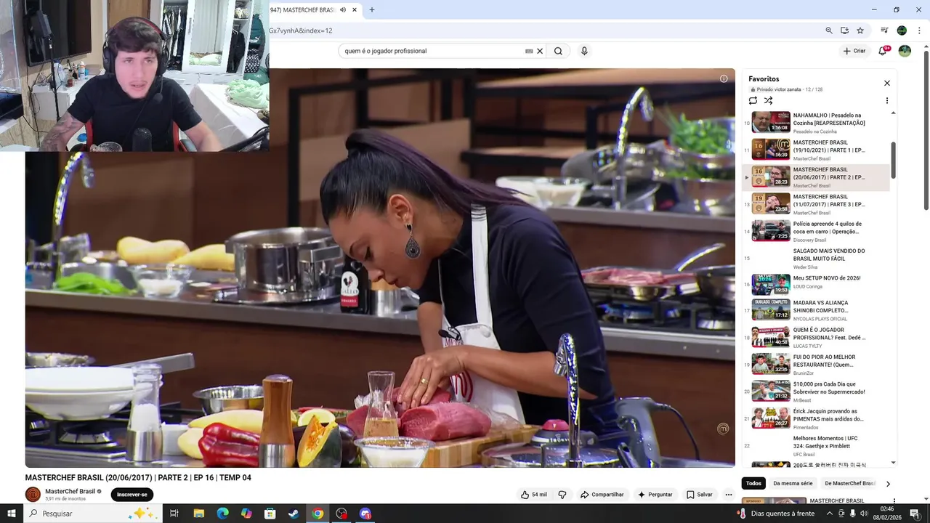The width and height of the screenshot is (930, 523).
Task: Click the Inscrever-se button
Action: (x=132, y=495)
